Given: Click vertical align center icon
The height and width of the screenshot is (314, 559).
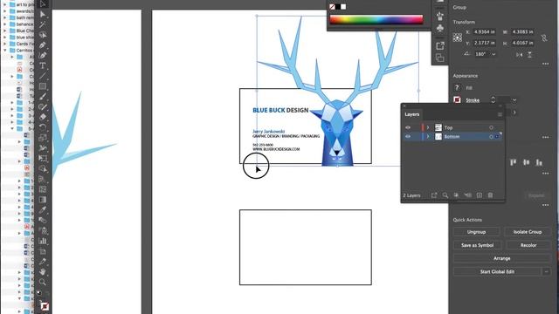Looking at the screenshot, I should [x=526, y=162].
